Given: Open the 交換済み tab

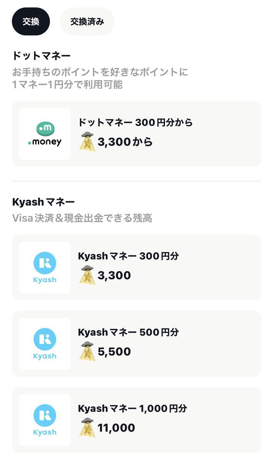Looking at the screenshot, I should click(x=87, y=22).
